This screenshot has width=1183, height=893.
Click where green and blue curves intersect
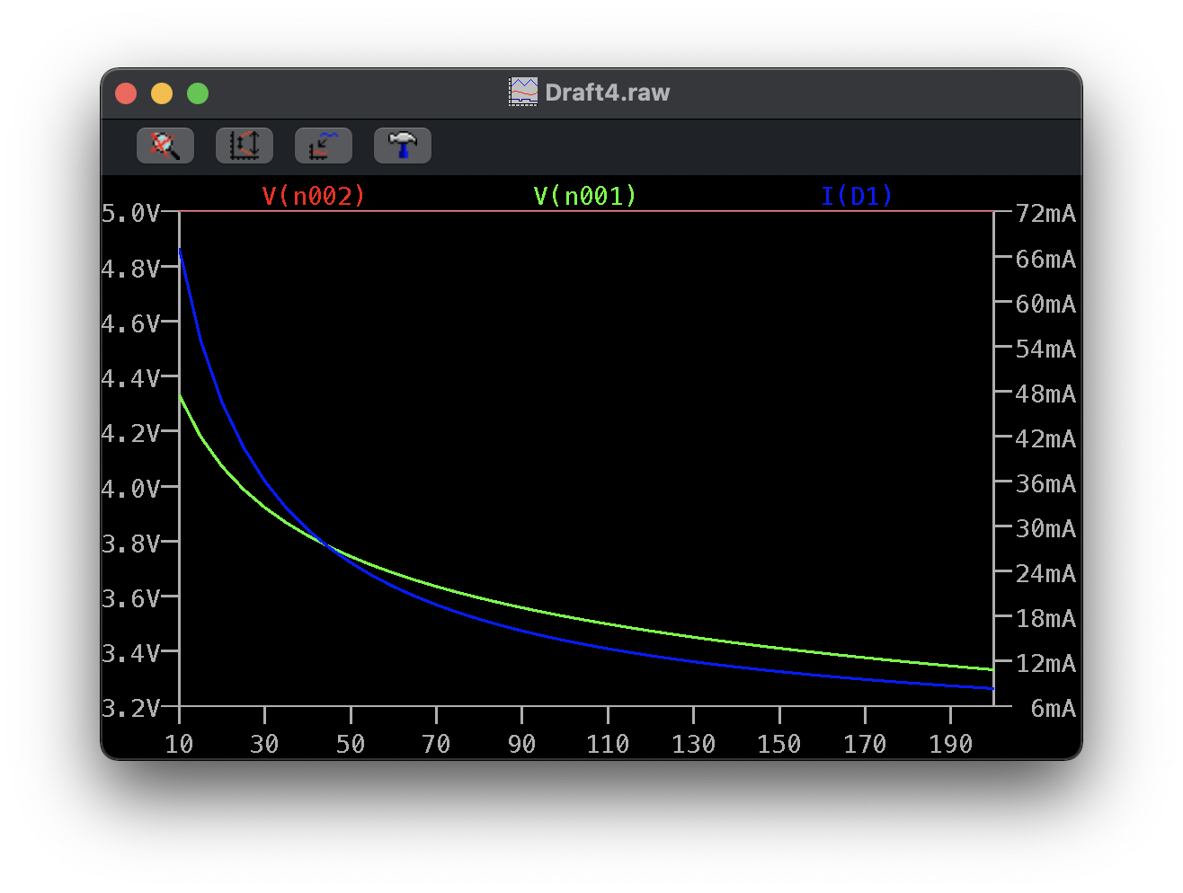(325, 544)
